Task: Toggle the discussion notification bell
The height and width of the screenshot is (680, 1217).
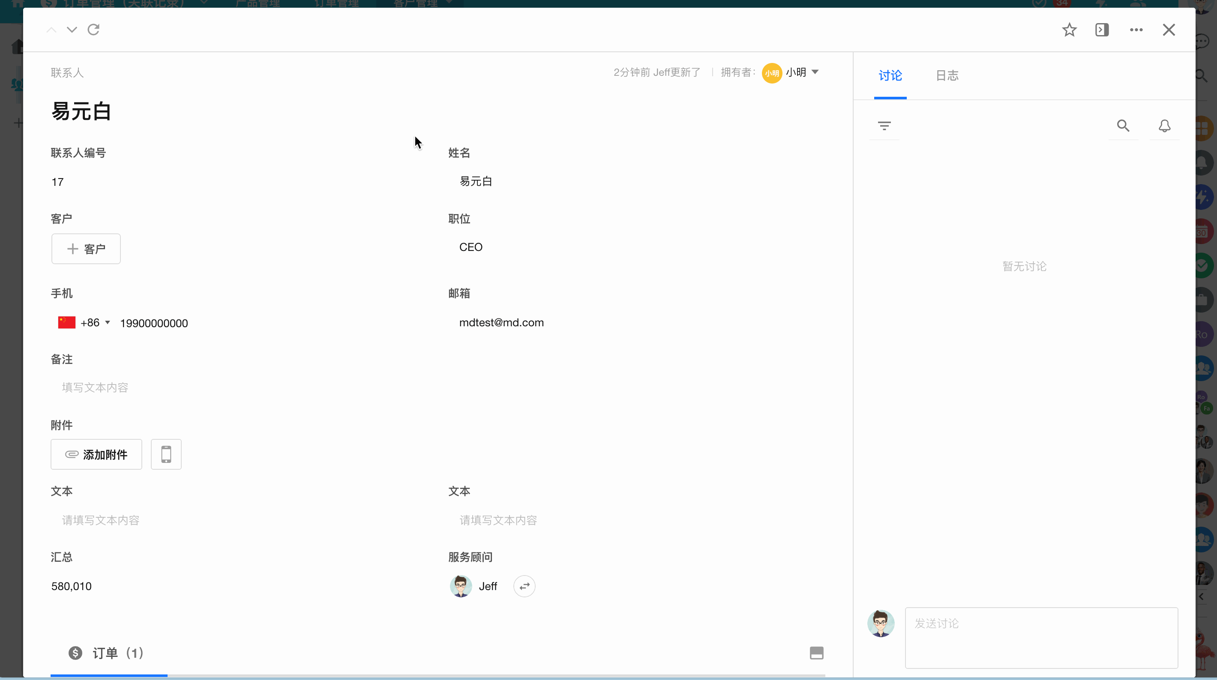Action: (1164, 125)
